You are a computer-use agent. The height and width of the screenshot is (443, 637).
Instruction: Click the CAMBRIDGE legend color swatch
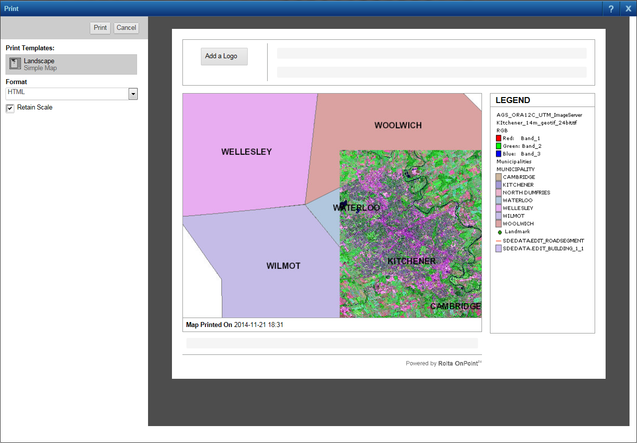click(498, 177)
